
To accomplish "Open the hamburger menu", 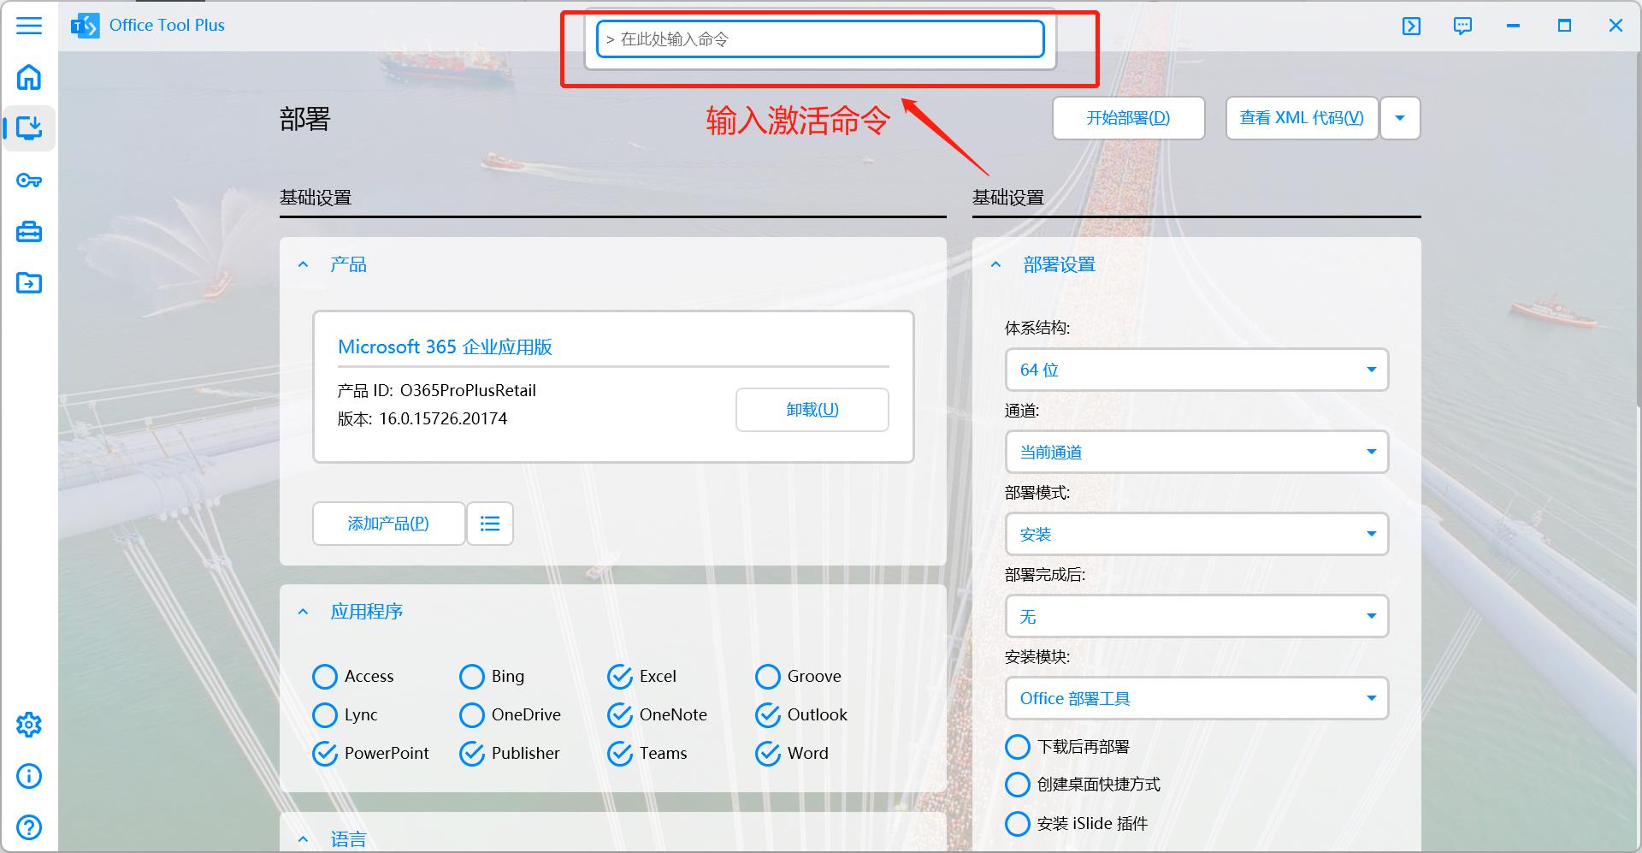I will click(x=29, y=26).
